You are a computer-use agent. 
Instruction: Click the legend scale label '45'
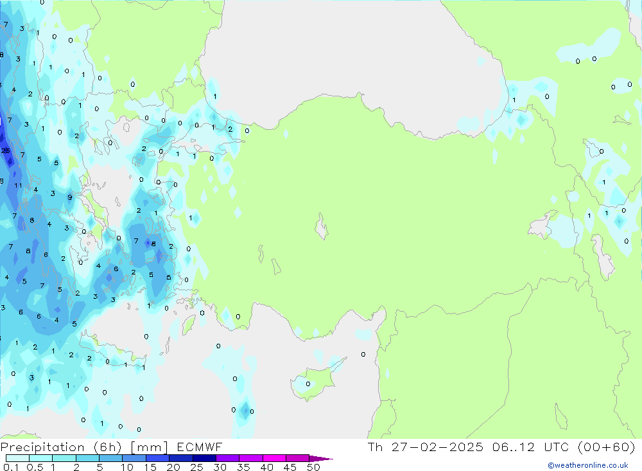(290, 467)
